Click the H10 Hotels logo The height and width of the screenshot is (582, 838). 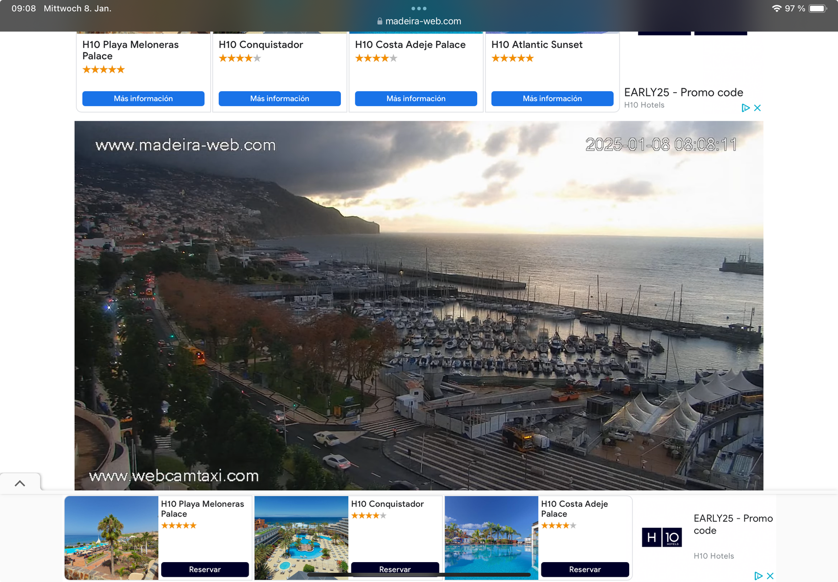pos(662,537)
